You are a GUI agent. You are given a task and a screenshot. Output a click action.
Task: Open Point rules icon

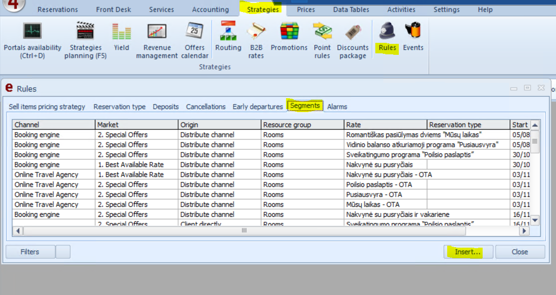322,31
